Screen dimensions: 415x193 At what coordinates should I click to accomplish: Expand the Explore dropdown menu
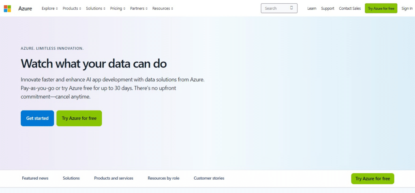coord(49,8)
